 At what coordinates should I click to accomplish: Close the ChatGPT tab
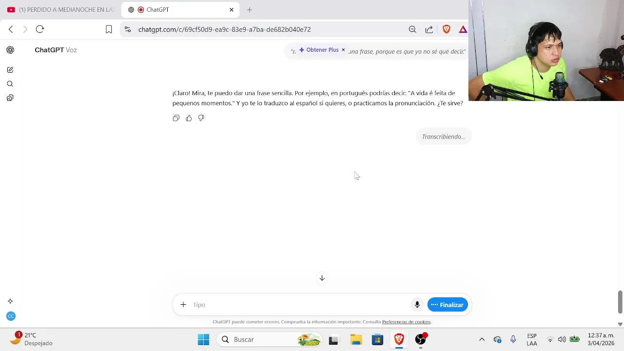[x=232, y=10]
